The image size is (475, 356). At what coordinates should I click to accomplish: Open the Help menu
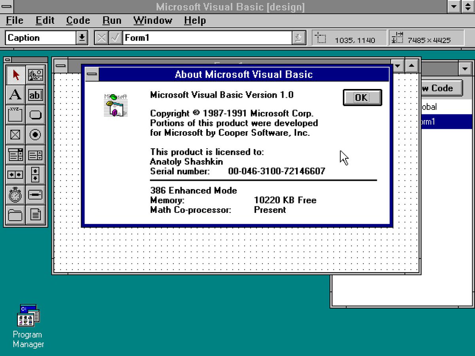pos(195,20)
